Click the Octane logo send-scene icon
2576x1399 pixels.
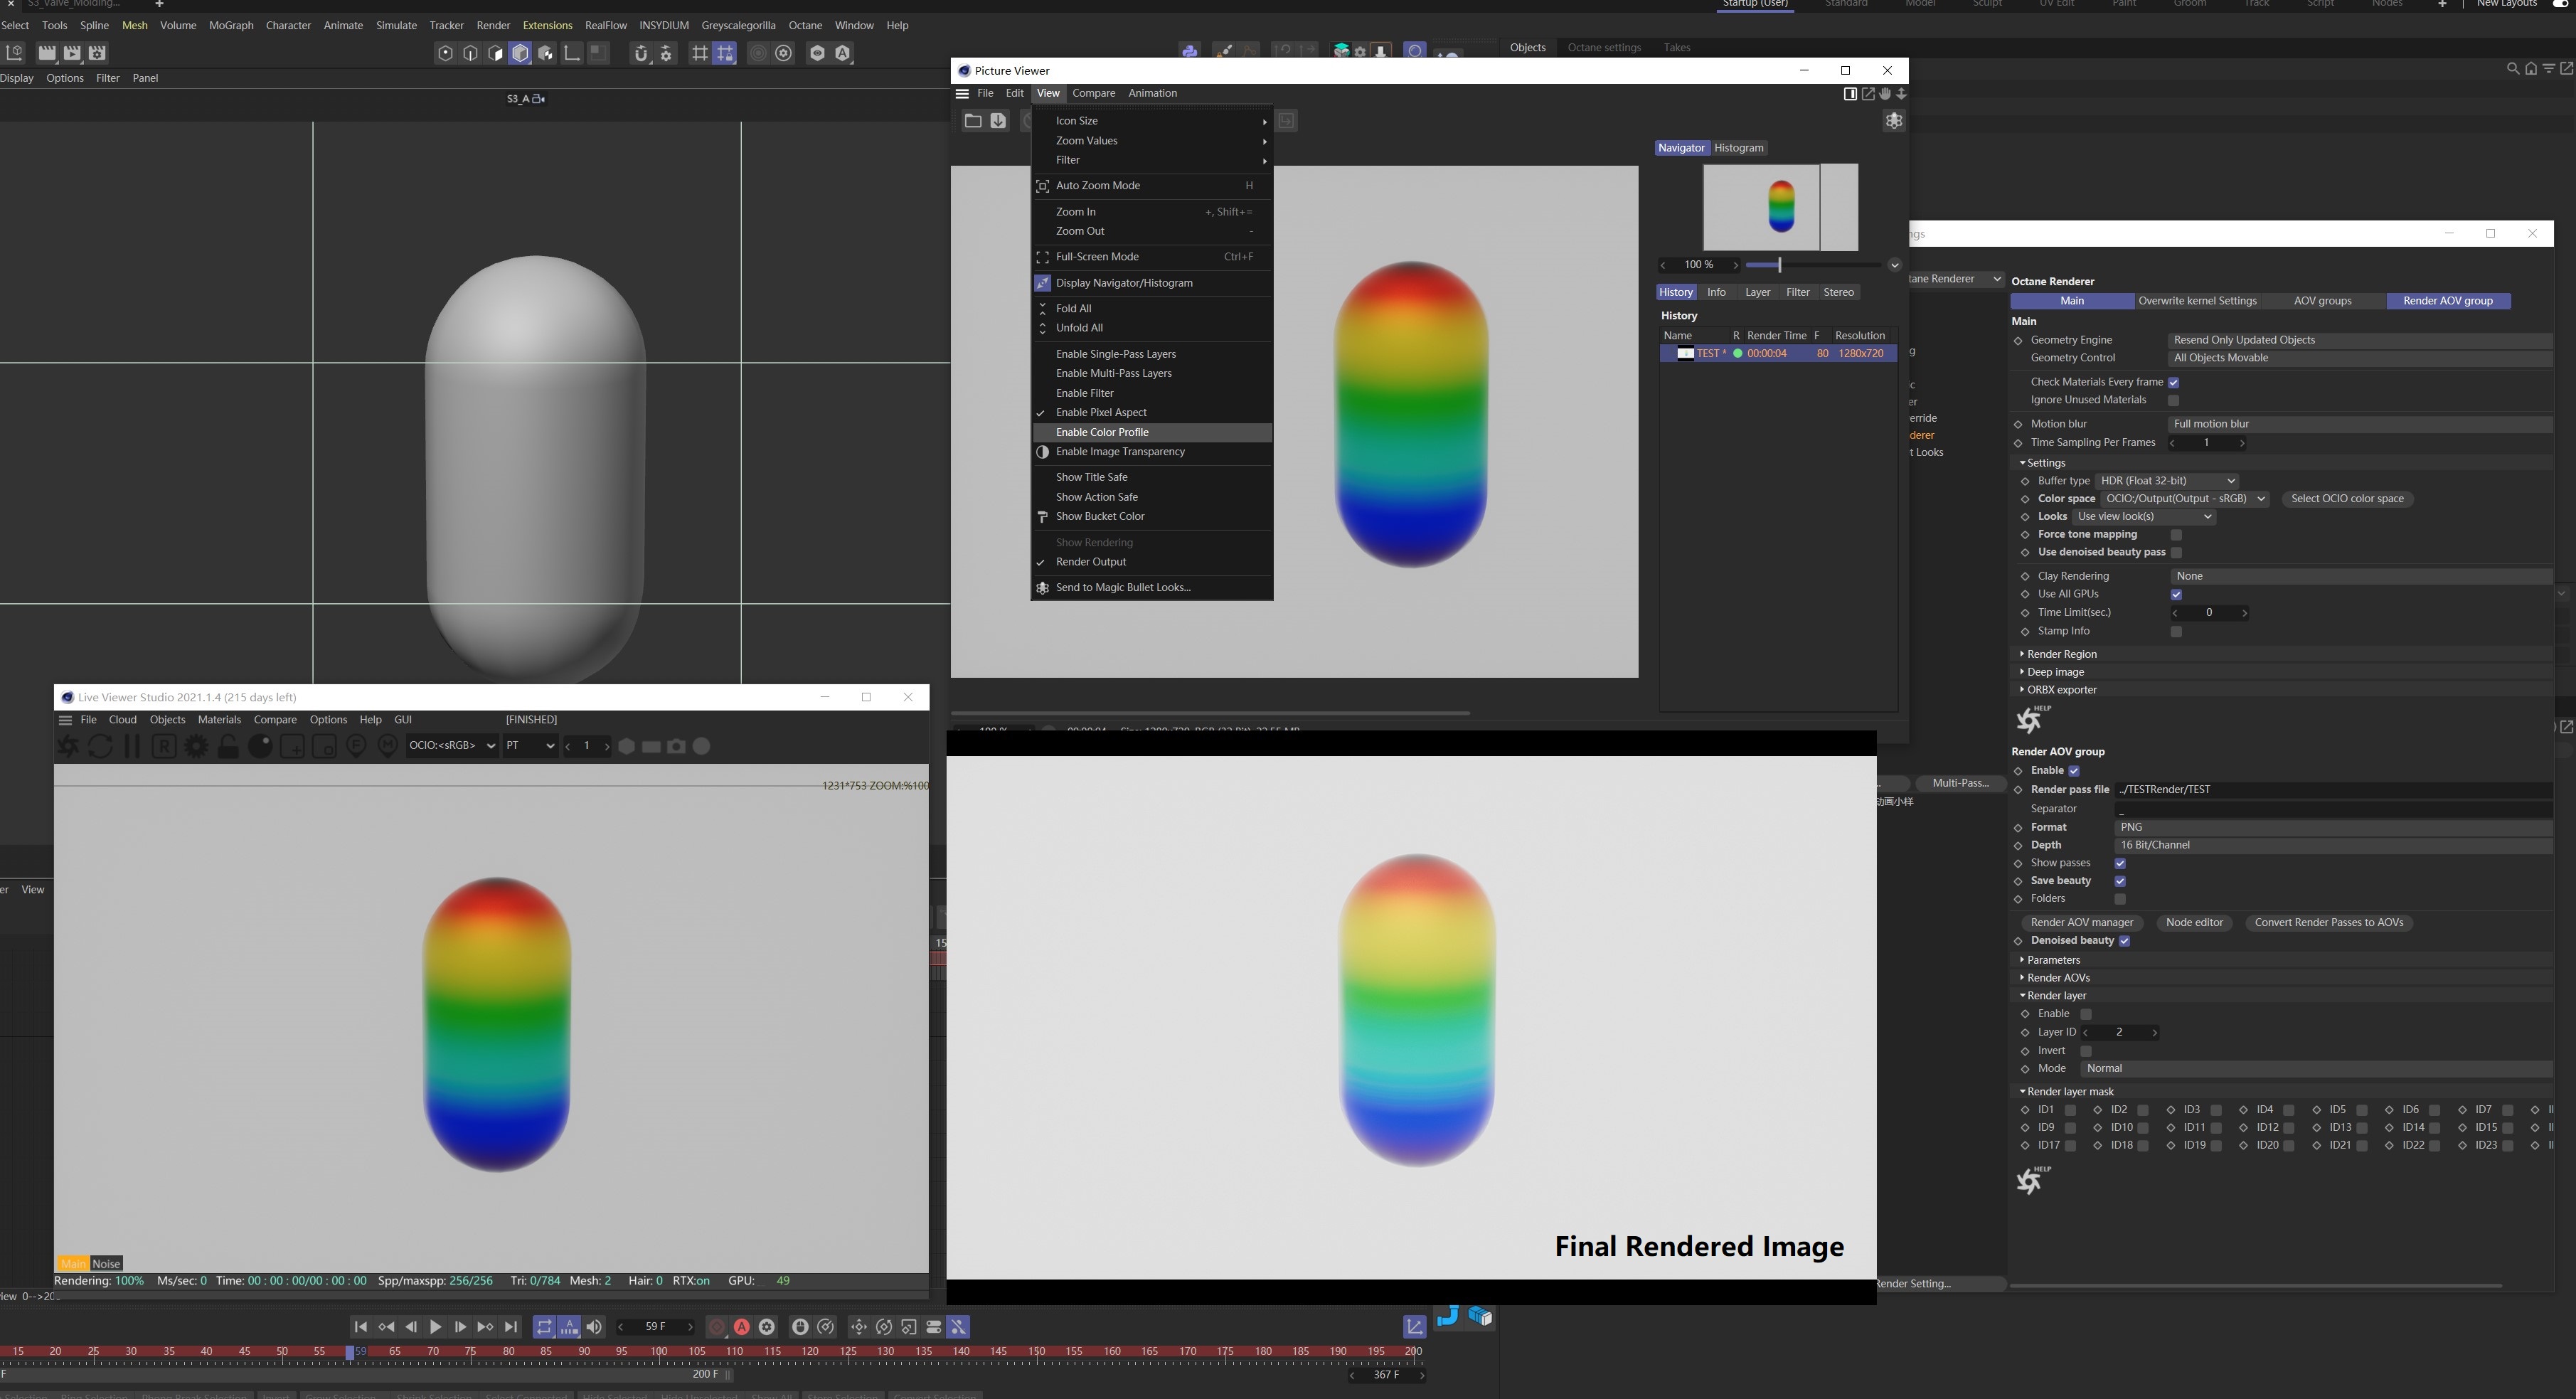[68, 747]
